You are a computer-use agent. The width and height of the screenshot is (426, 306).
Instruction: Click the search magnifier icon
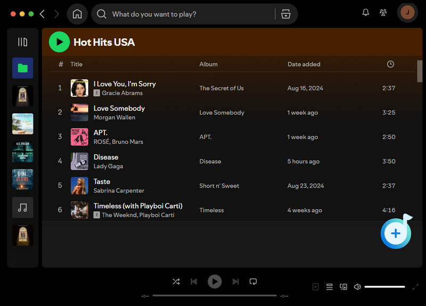coord(102,14)
